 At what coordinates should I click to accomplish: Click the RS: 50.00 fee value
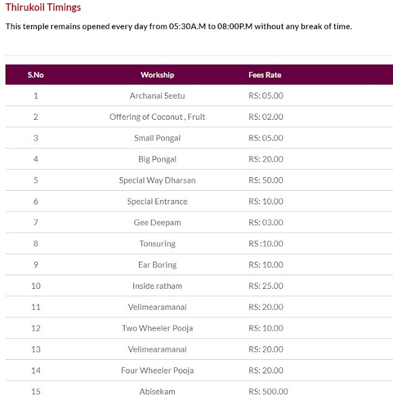point(266,180)
